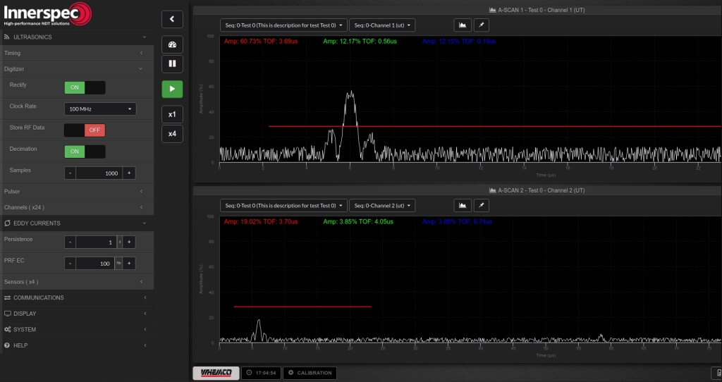The image size is (722, 382).
Task: Decrease PRF EC with minus button
Action: [70, 264]
